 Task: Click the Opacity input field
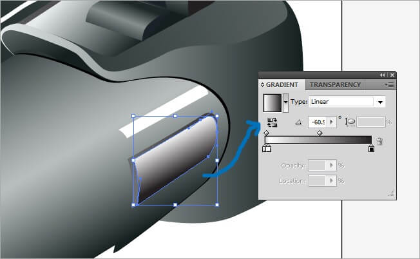pos(317,166)
